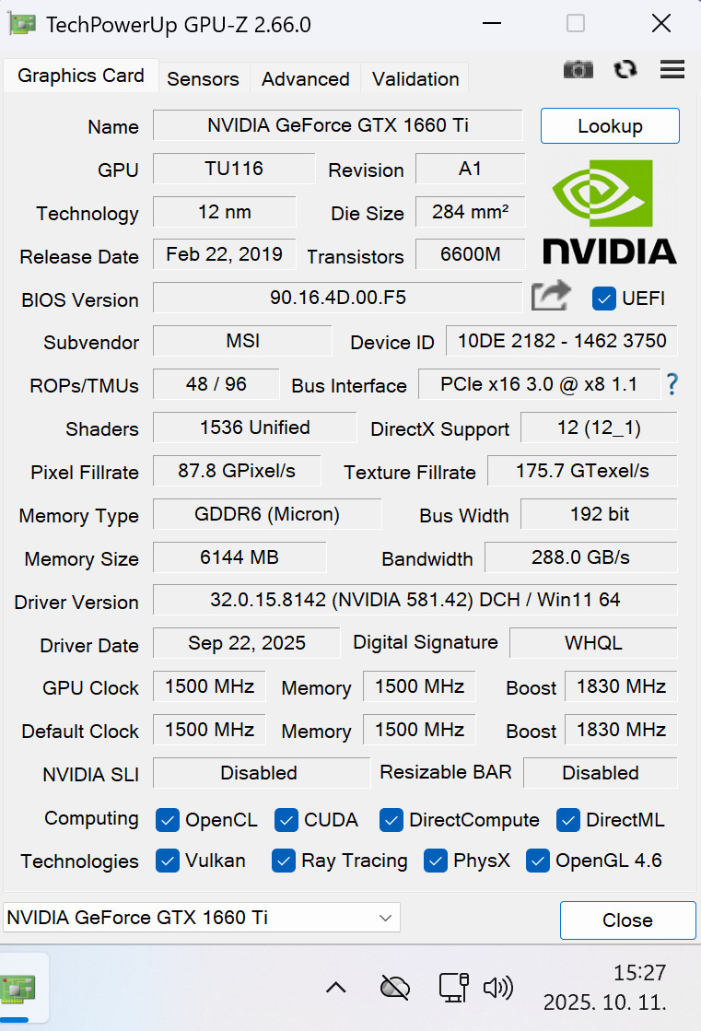Open the GPU selection dropdown
Image resolution: width=701 pixels, height=1031 pixels.
(x=202, y=918)
